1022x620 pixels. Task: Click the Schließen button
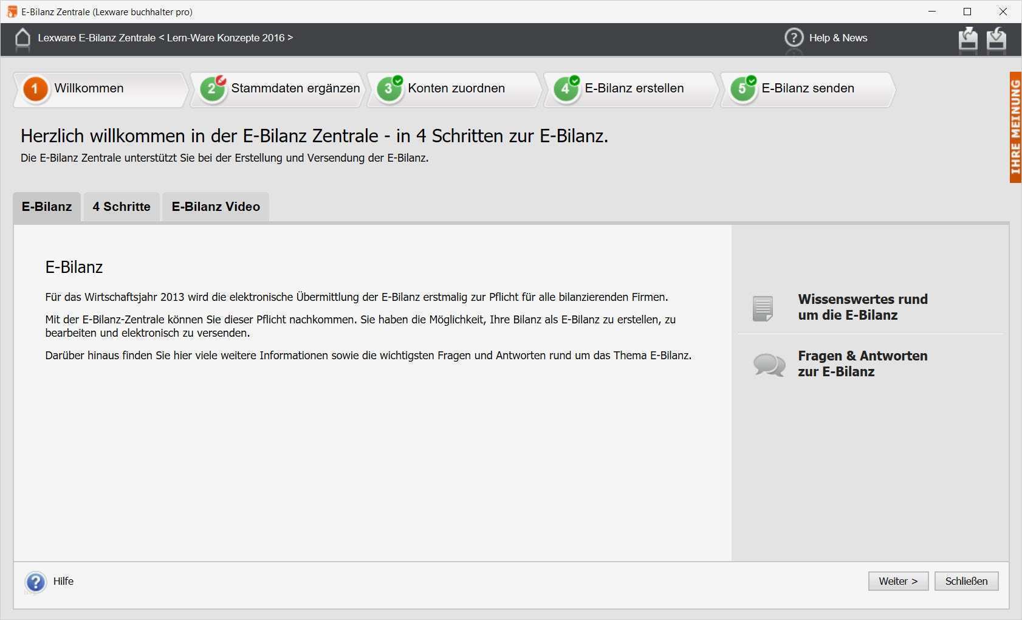(967, 580)
